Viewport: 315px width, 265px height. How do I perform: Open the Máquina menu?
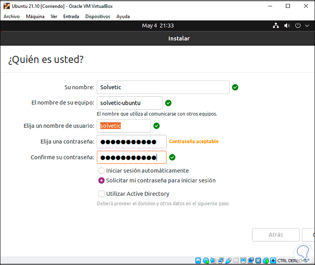[35, 17]
